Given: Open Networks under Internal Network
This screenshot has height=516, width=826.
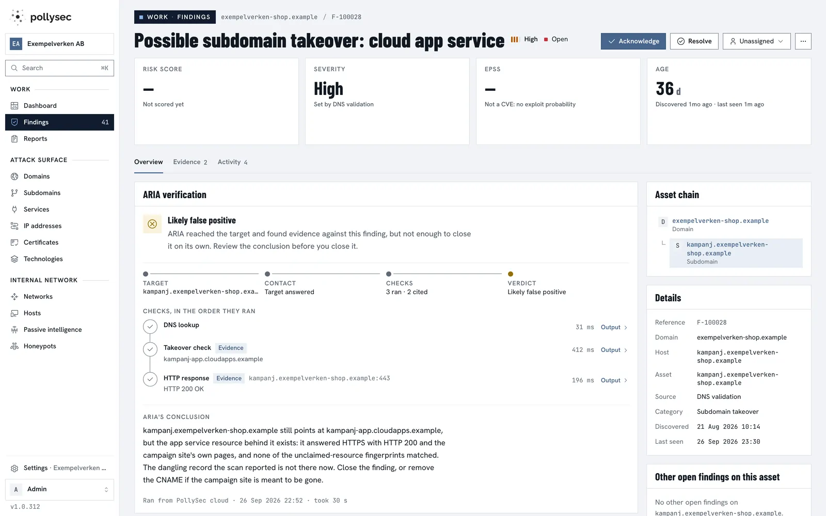Looking at the screenshot, I should point(59,297).
